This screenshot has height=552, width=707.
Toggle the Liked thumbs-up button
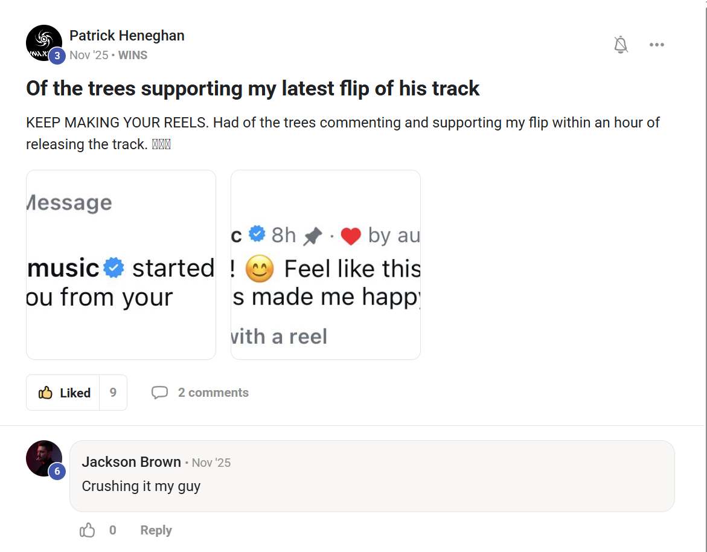click(x=63, y=393)
